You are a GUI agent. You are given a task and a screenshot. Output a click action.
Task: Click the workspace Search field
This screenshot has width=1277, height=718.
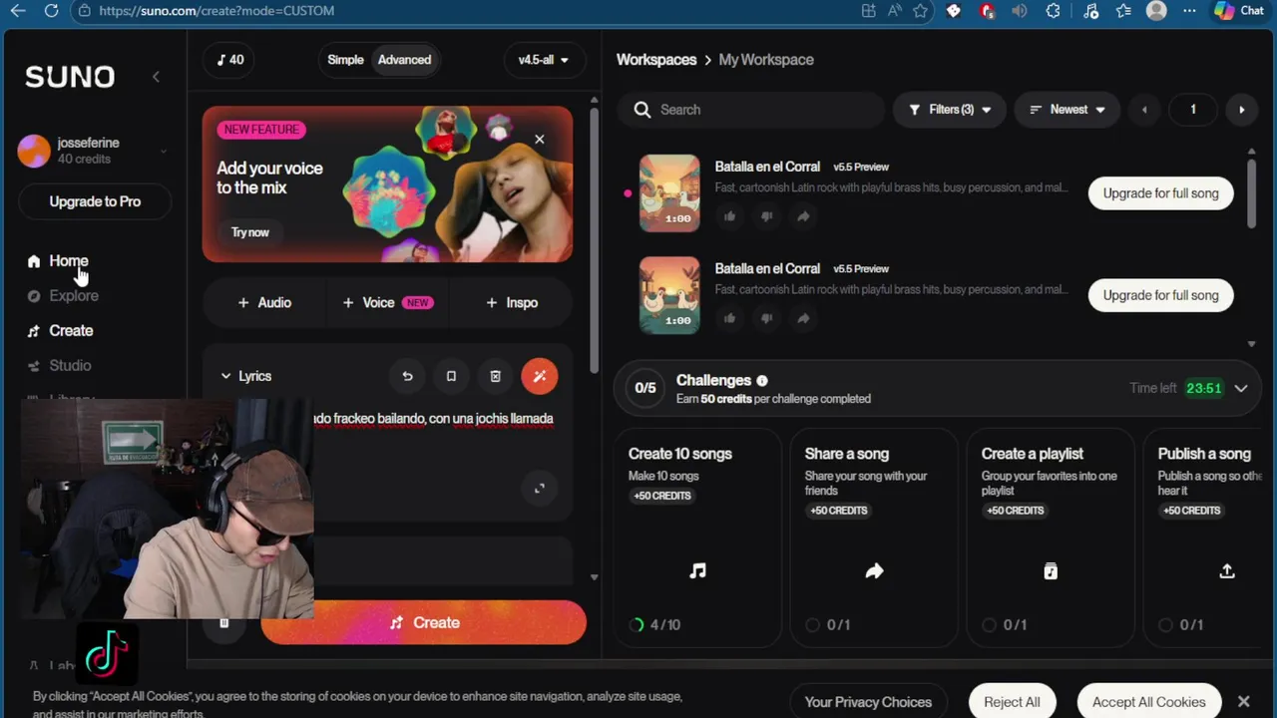[750, 110]
